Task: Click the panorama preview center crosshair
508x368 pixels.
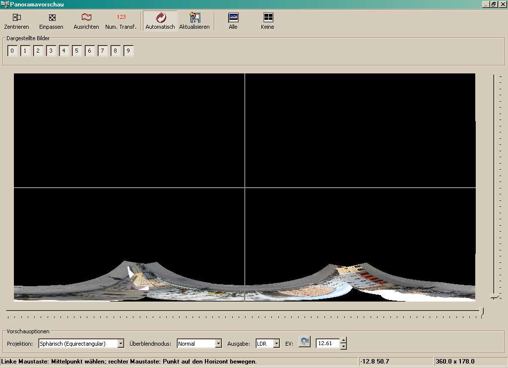Action: click(245, 187)
